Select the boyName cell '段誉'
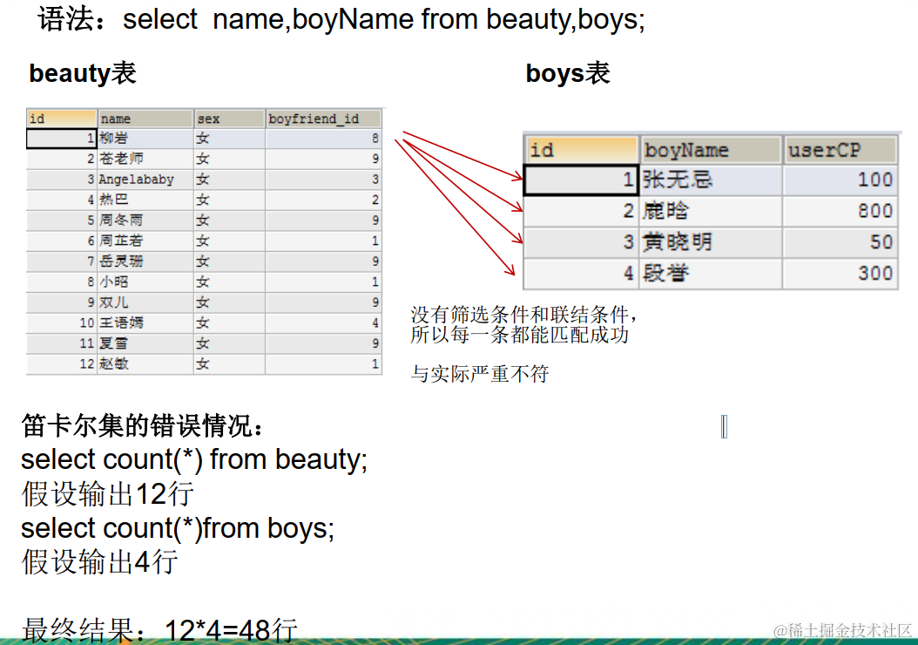This screenshot has width=918, height=645. pos(712,273)
